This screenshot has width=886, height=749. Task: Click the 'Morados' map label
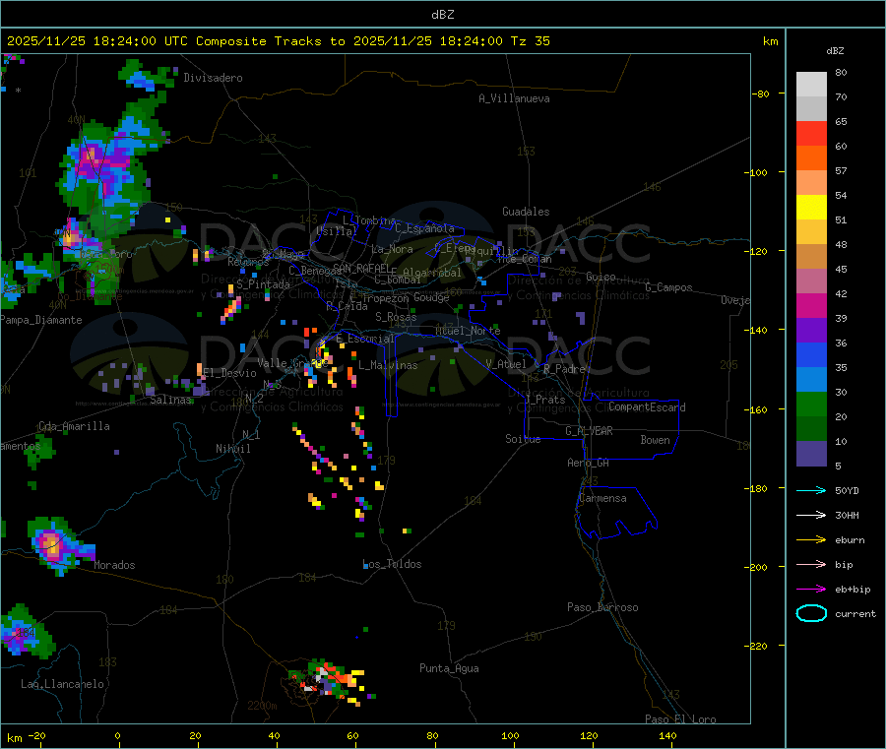pos(115,565)
